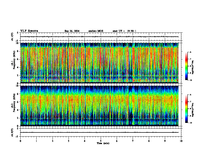Screen dimensions: 204x158
Task: Click the ch.2 "Frequency (kHz)" axis label
Action: pos(14,103)
